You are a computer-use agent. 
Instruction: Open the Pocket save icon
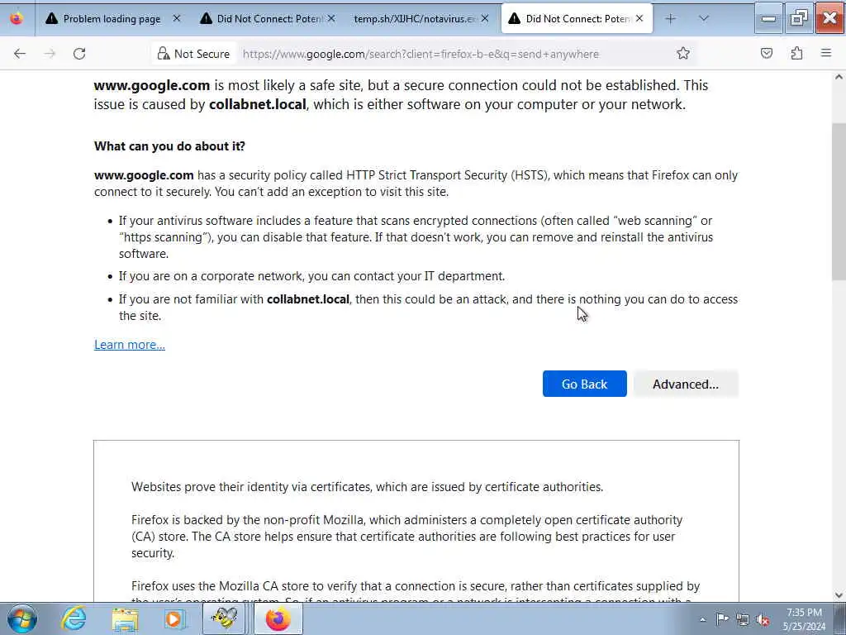[x=767, y=54]
